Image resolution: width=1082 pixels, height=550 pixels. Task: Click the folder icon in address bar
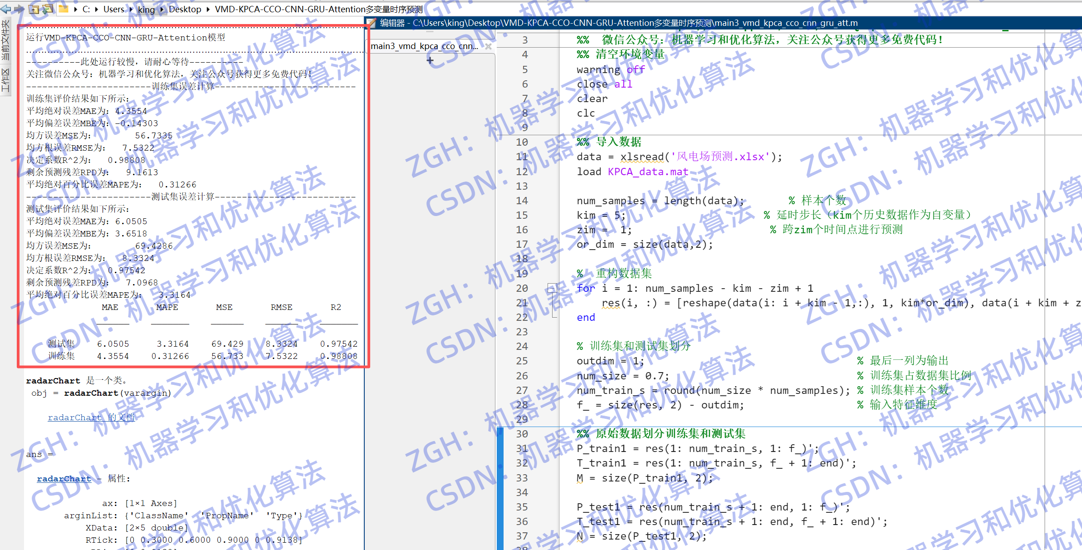point(64,9)
